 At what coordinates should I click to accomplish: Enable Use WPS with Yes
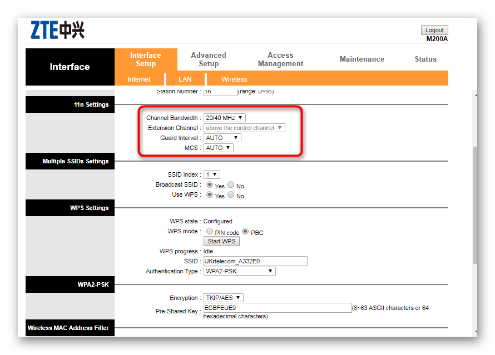click(x=210, y=194)
